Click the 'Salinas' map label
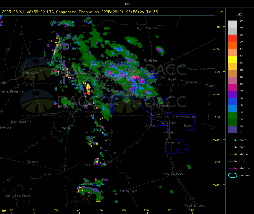Image resolution: width=254 pixels, height=214 pixels. click(49, 114)
